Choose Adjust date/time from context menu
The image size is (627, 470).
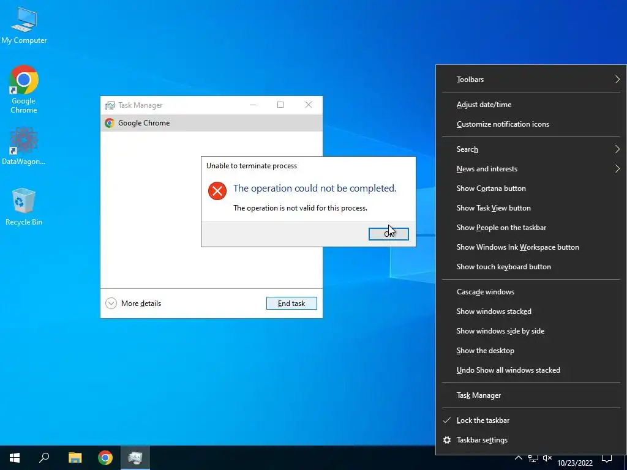tap(531, 105)
